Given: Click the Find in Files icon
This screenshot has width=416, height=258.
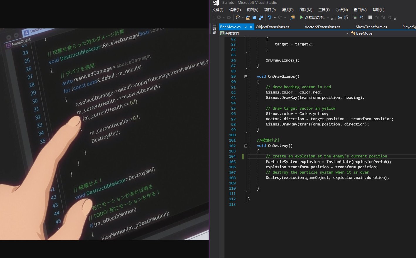Looking at the screenshot, I should (292, 18).
